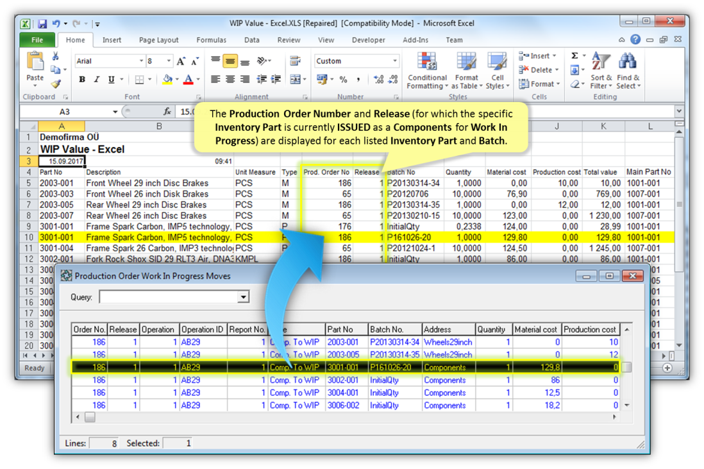
Task: Apply the yellow Fill Color
Action: (167, 80)
